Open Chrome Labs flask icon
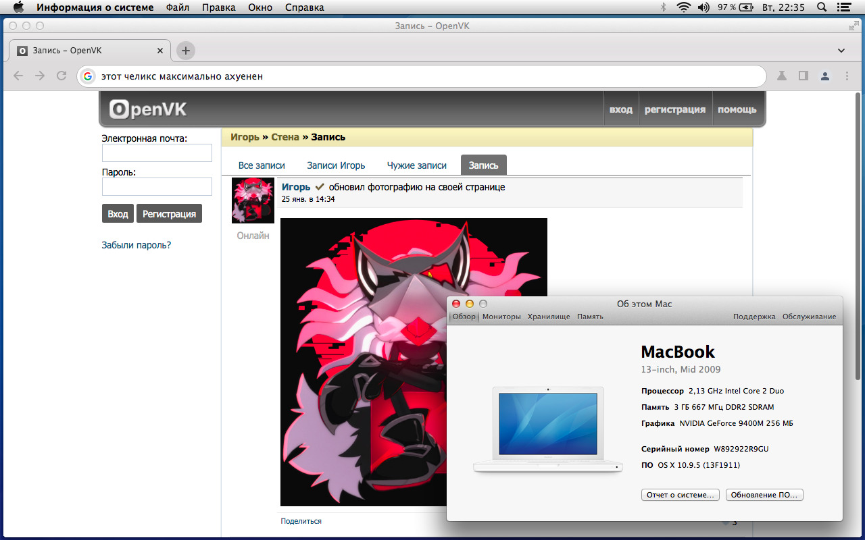 click(x=782, y=76)
